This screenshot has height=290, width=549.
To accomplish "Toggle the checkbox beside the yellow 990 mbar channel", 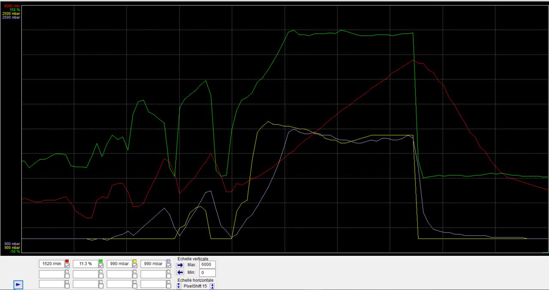I will 135,266.
